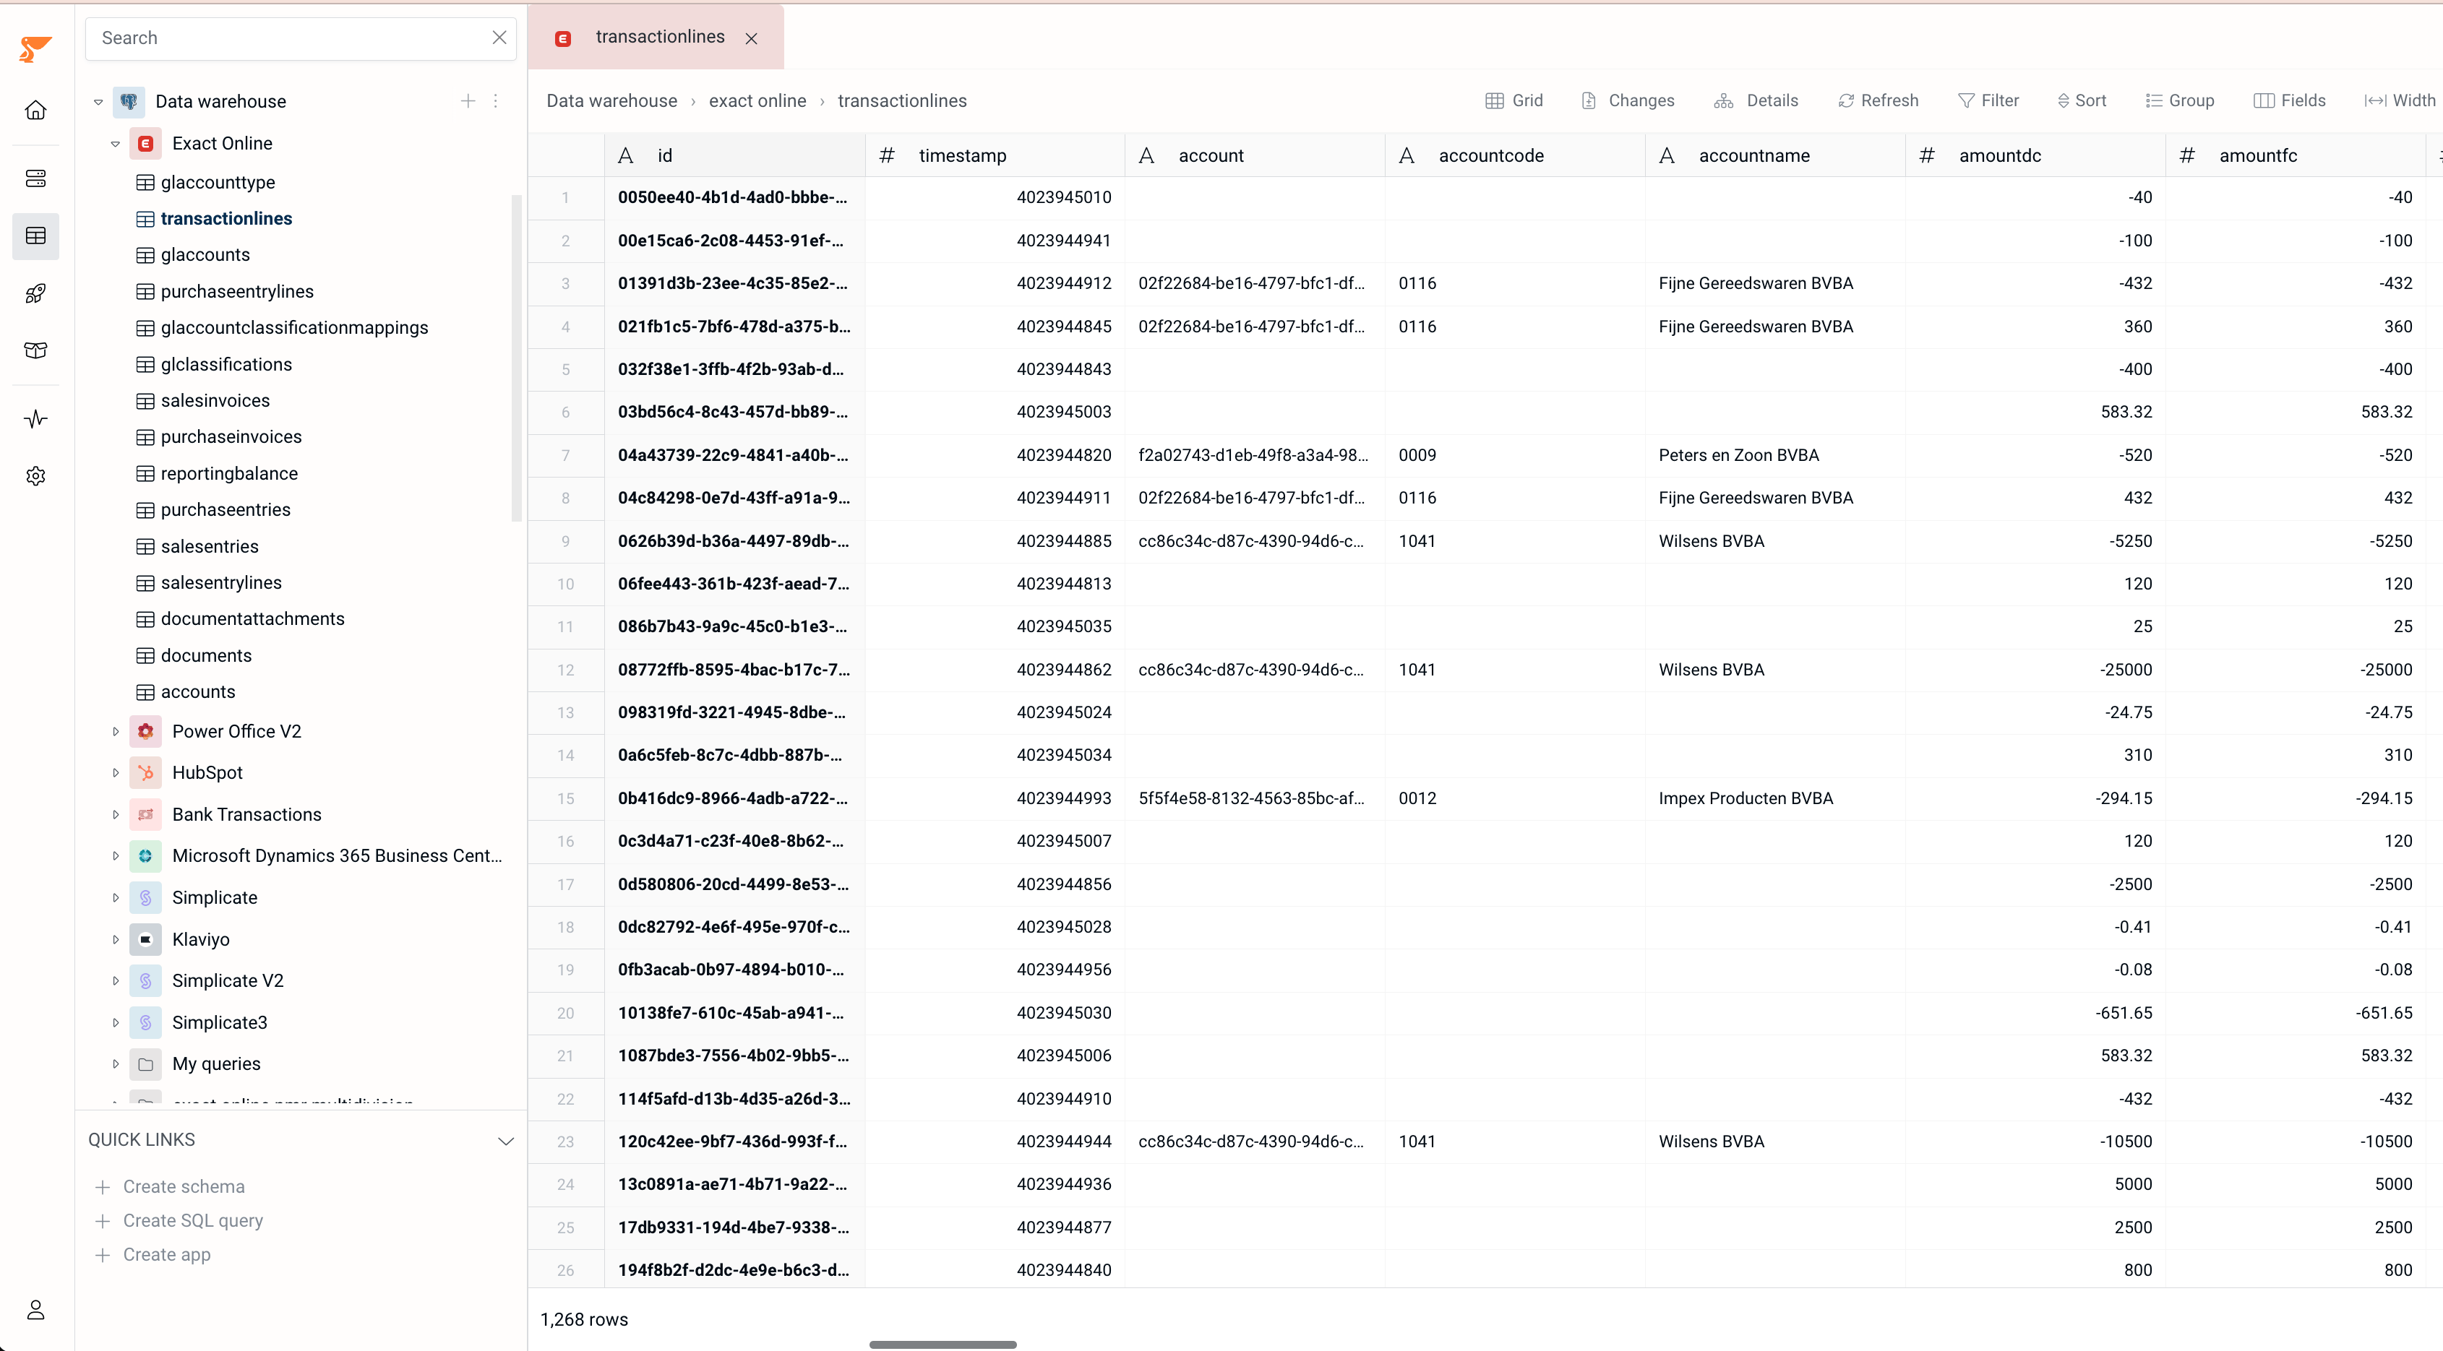The width and height of the screenshot is (2443, 1351).
Task: Collapse the Data warehouse tree node
Action: [98, 101]
